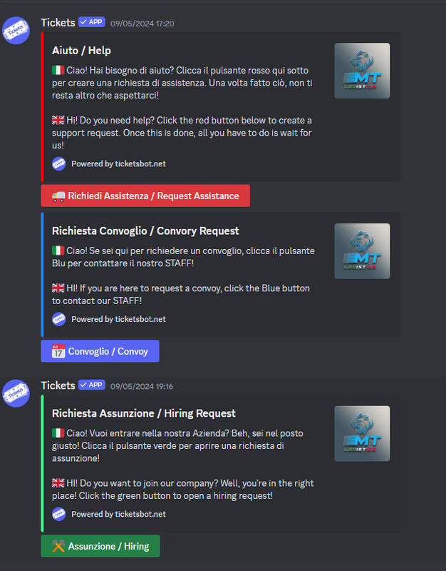
Task: Click the calendar emoji on Convoglio button
Action: [x=58, y=351]
